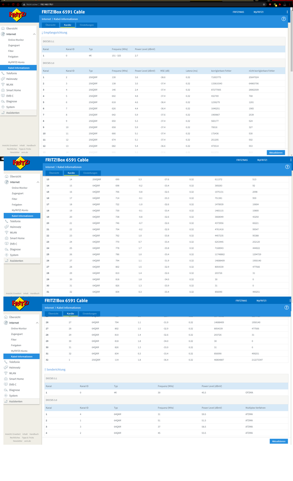Image resolution: width=293 pixels, height=481 pixels.
Task: Open the Einstellungen tab in middle capture
Action: tap(90, 173)
